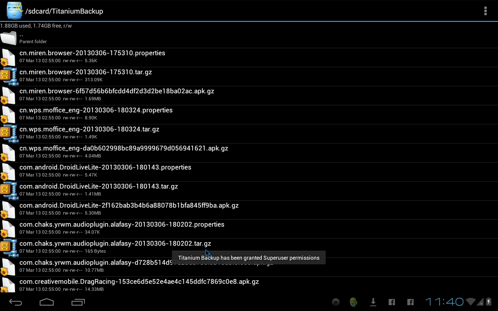The image size is (498, 311).
Task: Open the green Android robot notification
Action: tap(353, 302)
